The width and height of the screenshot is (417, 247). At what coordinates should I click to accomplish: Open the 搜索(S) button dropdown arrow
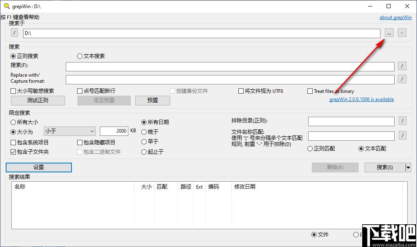point(408,168)
